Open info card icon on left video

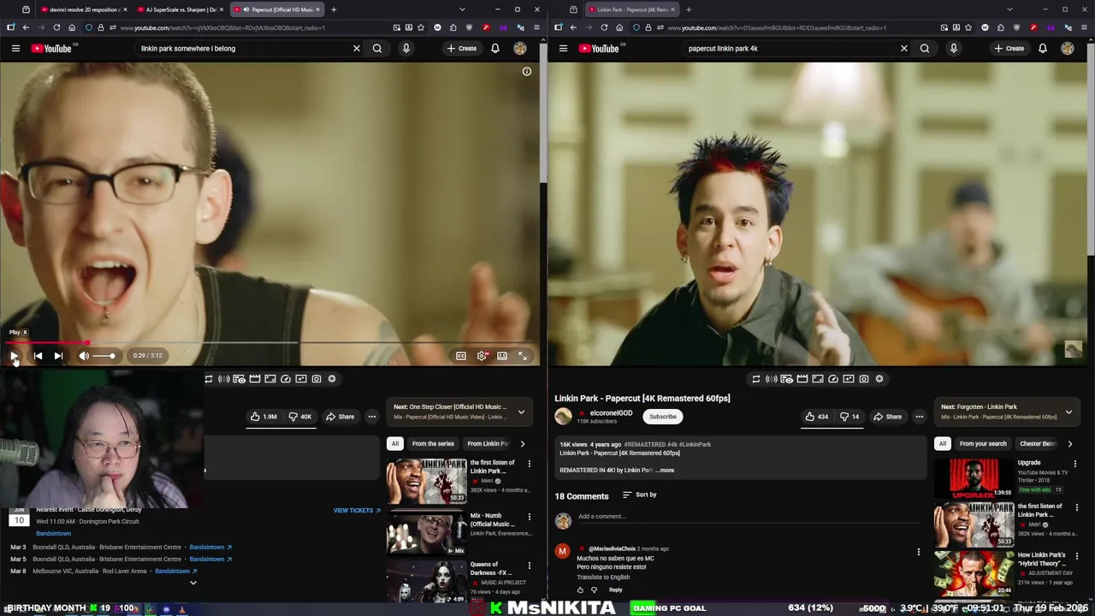pos(527,72)
